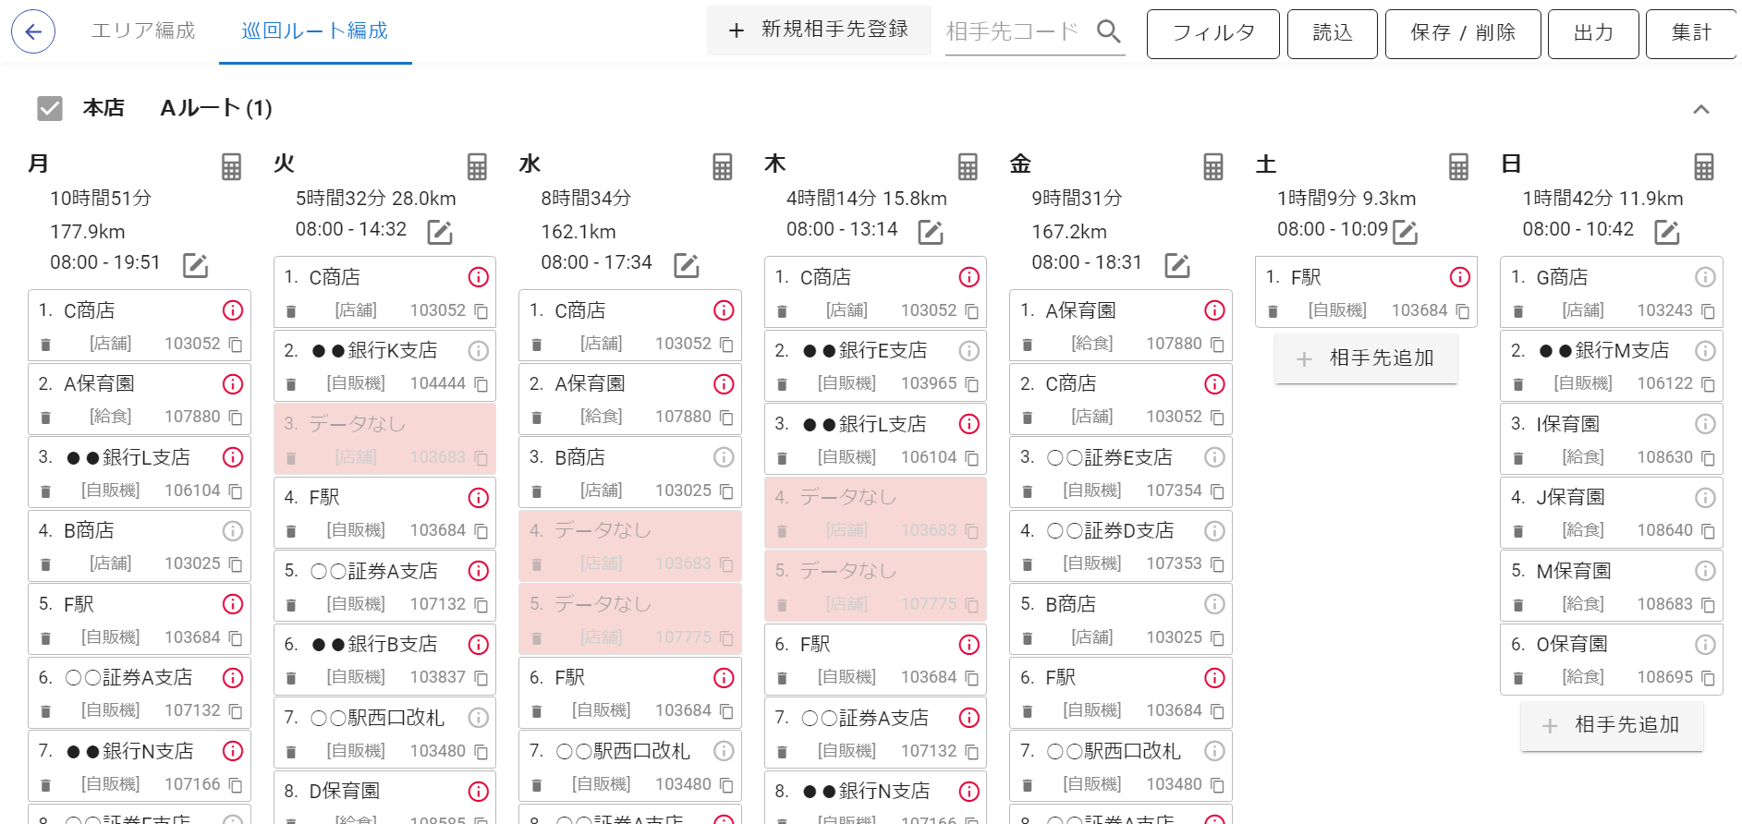Show info for Tuesday ●●銀行K支店
Image resolution: width=1742 pixels, height=824 pixels.
478,351
